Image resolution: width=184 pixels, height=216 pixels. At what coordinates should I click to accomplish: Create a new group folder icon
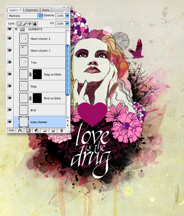tap(44, 130)
